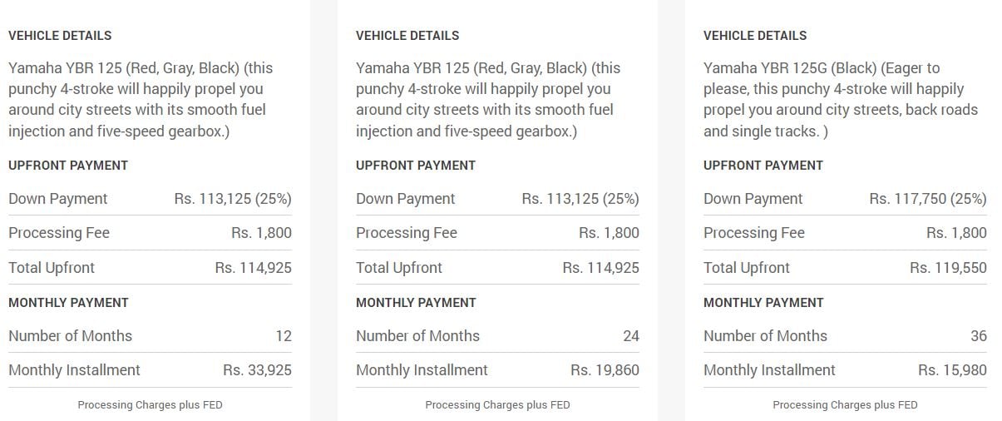Click the Rs. 15,980 monthly installment amount

click(x=952, y=370)
